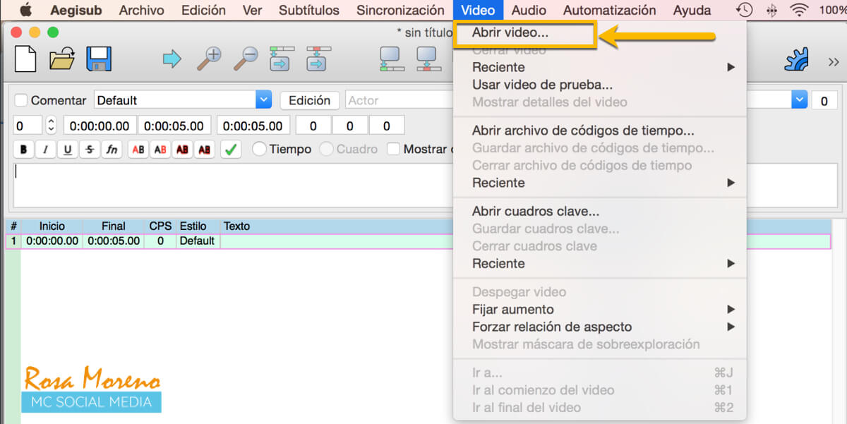This screenshot has height=424, width=847.
Task: Click the Actor input field
Action: 400,100
